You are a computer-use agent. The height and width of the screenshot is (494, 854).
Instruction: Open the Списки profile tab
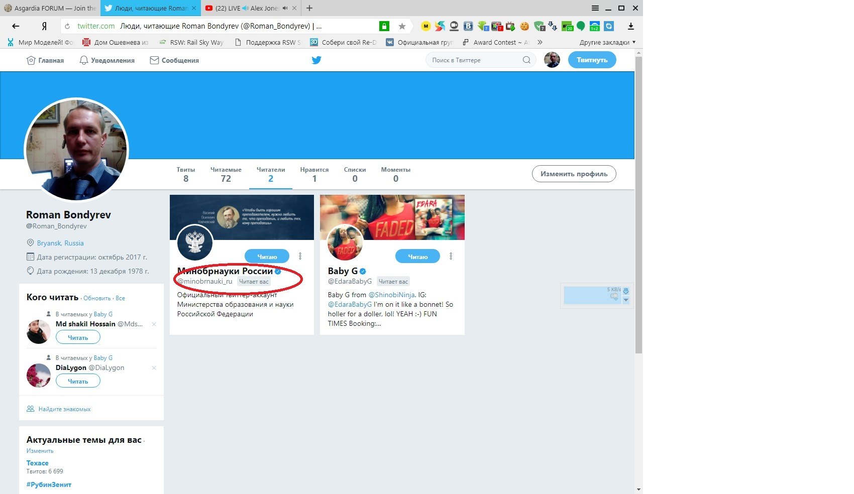click(355, 174)
